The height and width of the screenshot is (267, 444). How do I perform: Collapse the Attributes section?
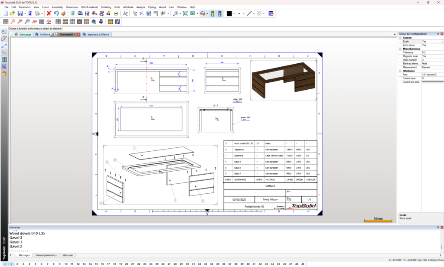(x=400, y=71)
